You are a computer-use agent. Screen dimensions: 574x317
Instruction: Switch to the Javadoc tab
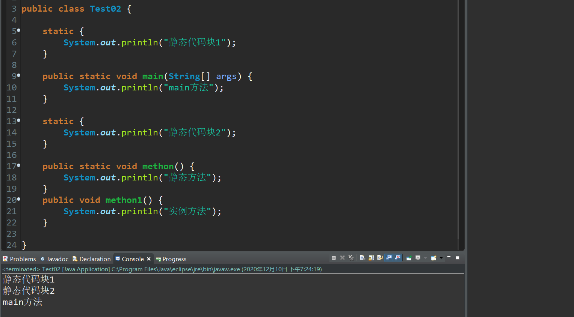[54, 259]
